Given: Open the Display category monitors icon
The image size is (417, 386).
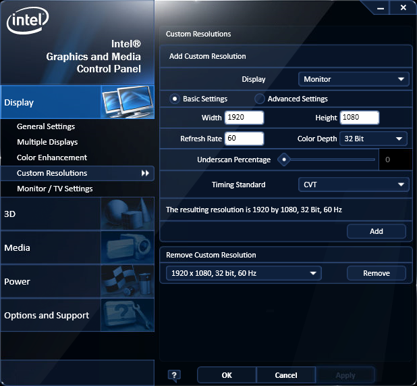Looking at the screenshot, I should [x=128, y=102].
